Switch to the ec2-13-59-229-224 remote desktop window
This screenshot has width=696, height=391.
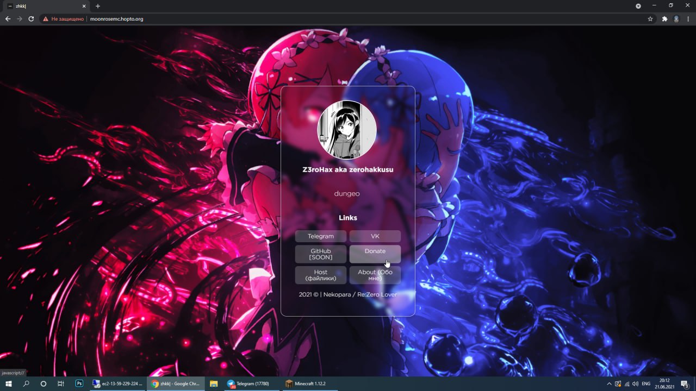tap(117, 383)
